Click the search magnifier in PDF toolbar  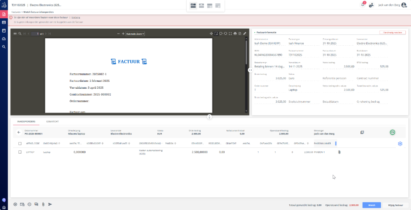coord(20,33)
